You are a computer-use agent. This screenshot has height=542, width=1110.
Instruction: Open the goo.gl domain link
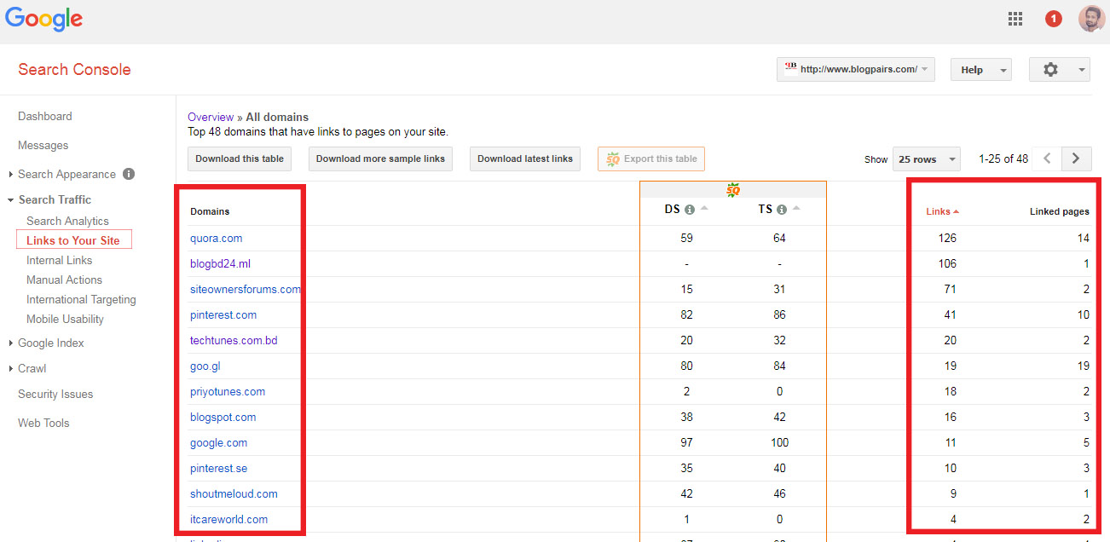point(205,366)
